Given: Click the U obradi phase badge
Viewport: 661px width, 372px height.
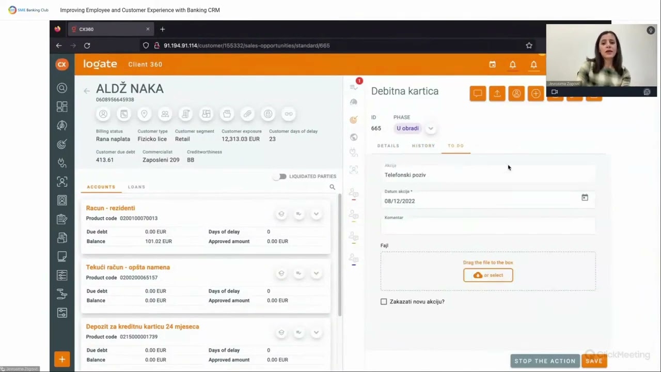Looking at the screenshot, I should click(x=407, y=128).
